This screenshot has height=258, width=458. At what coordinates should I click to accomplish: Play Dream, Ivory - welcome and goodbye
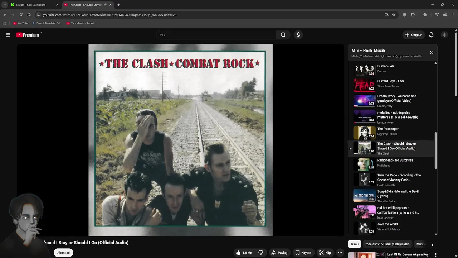coord(392,101)
